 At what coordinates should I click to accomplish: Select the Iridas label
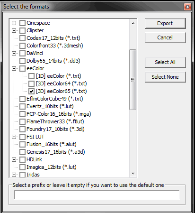[33, 175]
